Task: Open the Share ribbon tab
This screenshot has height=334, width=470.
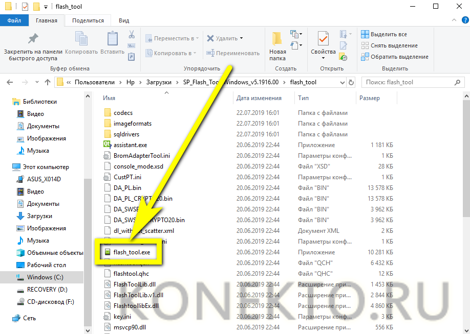Action: tap(88, 20)
